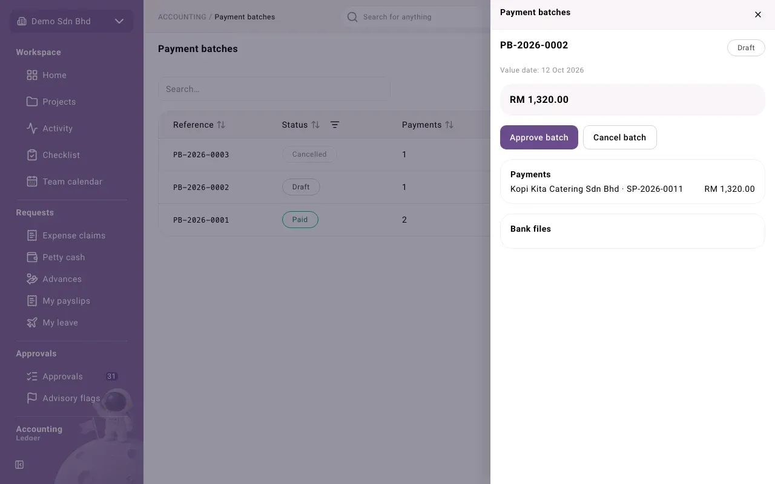Viewport: 775px width, 484px height.
Task: Select the PB-2026-0003 row reference
Action: pos(201,154)
